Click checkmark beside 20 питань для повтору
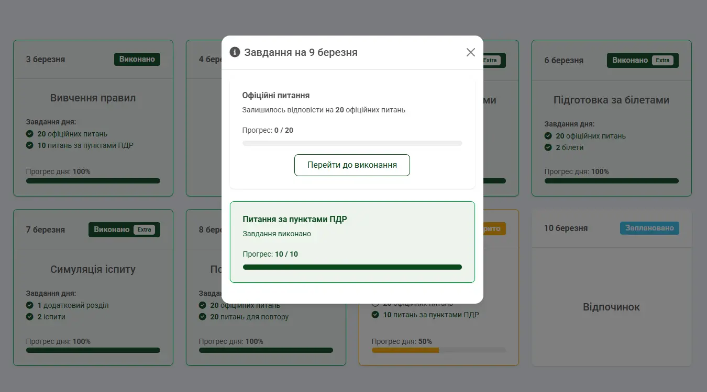The width and height of the screenshot is (707, 392). (203, 317)
